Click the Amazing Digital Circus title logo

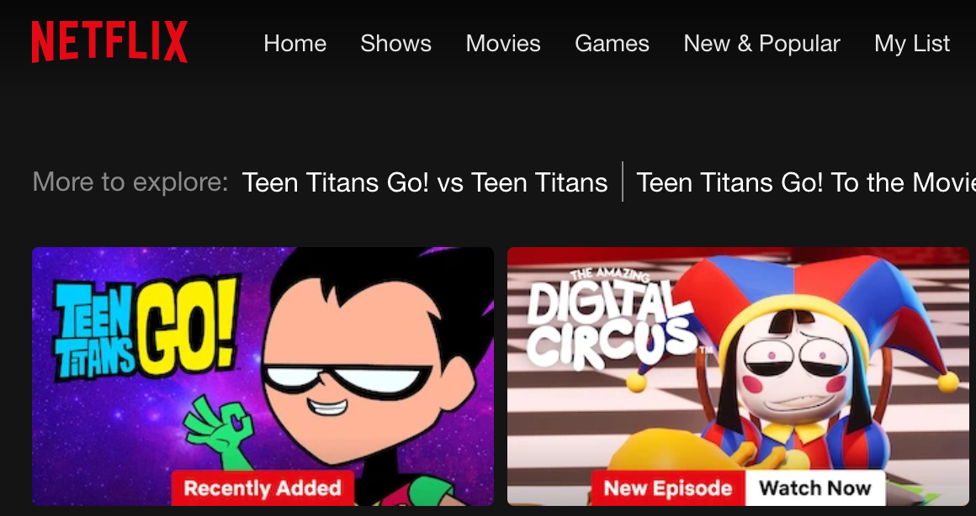tap(613, 319)
